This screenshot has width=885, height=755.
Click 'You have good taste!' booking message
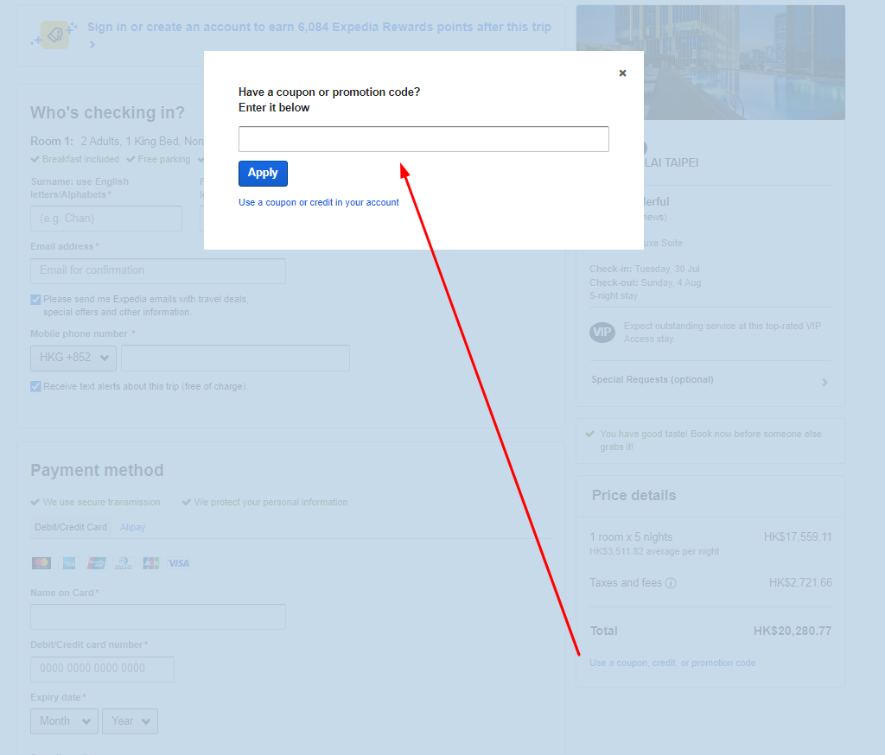[710, 441]
